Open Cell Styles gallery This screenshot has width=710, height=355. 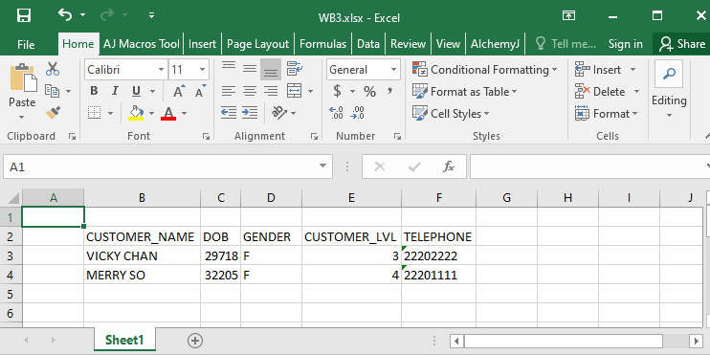(x=451, y=113)
